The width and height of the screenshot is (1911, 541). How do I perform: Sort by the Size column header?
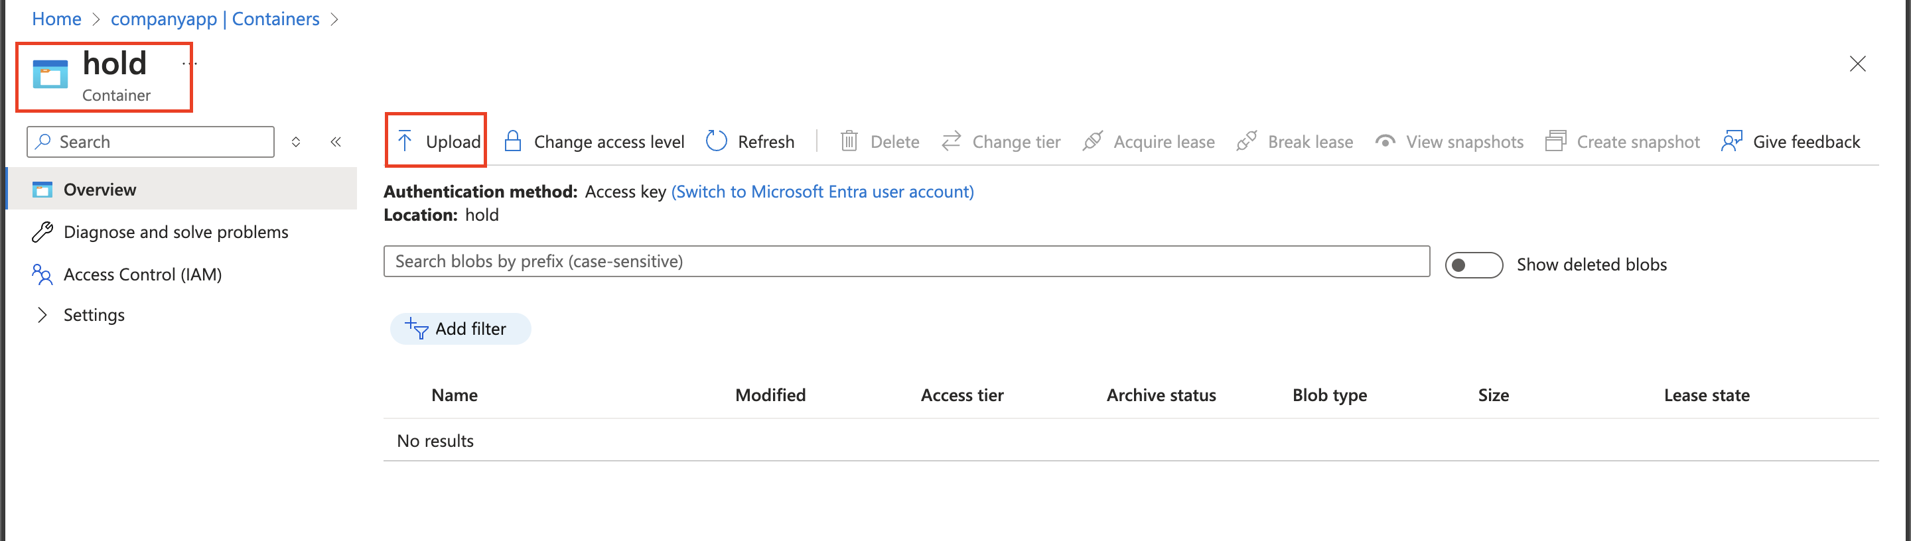click(1494, 395)
